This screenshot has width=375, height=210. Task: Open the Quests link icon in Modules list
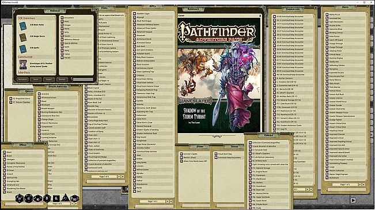coord(62,36)
